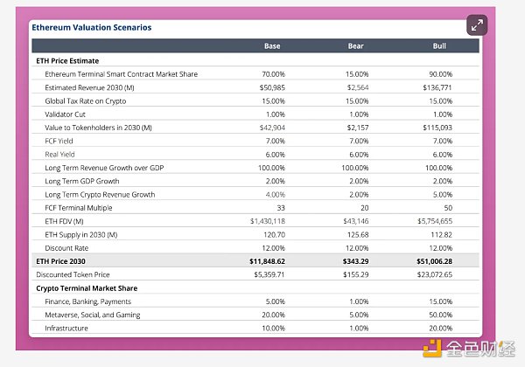This screenshot has width=525, height=367.
Task: Select the Discounted Token Price row label
Action: point(77,274)
